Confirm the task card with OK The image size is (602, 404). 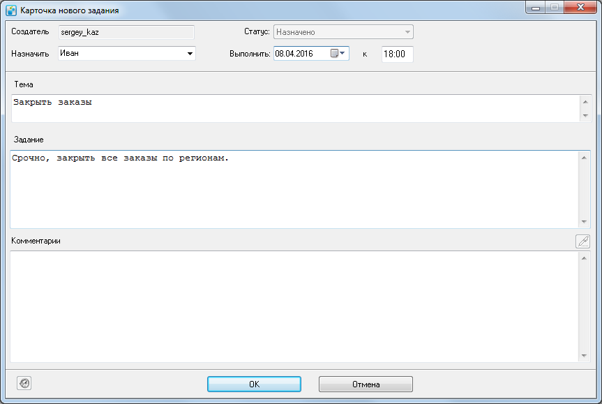pyautogui.click(x=254, y=384)
